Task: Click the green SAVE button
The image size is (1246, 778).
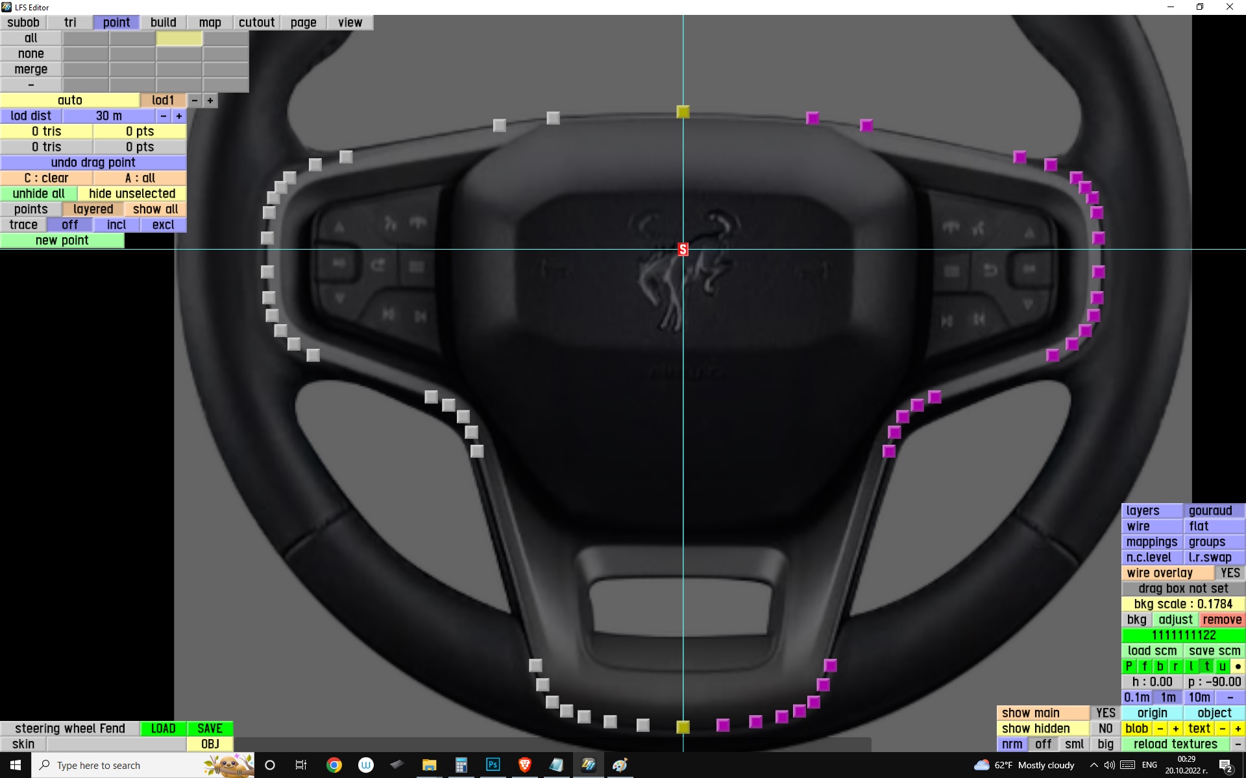Action: point(210,729)
